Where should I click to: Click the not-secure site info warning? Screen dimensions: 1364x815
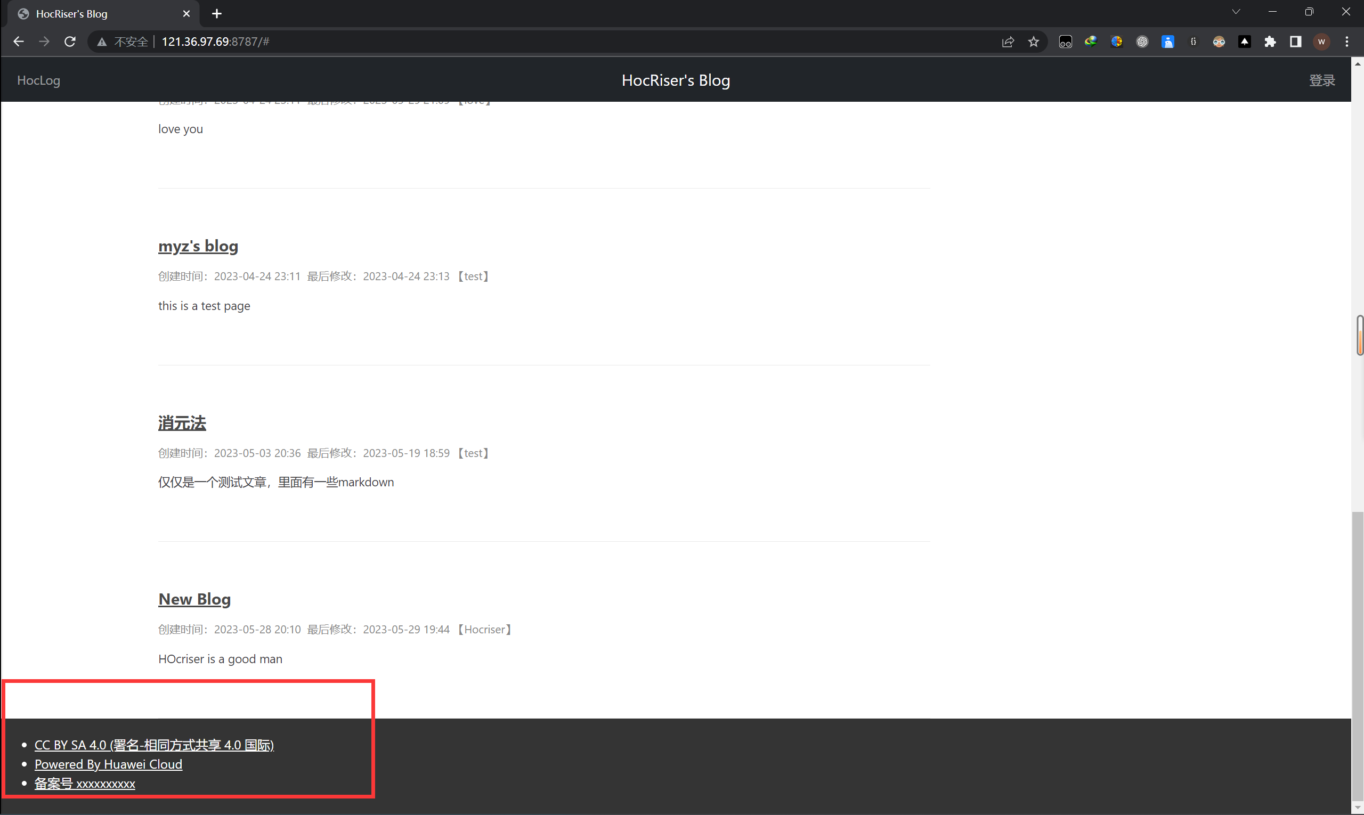(x=123, y=42)
